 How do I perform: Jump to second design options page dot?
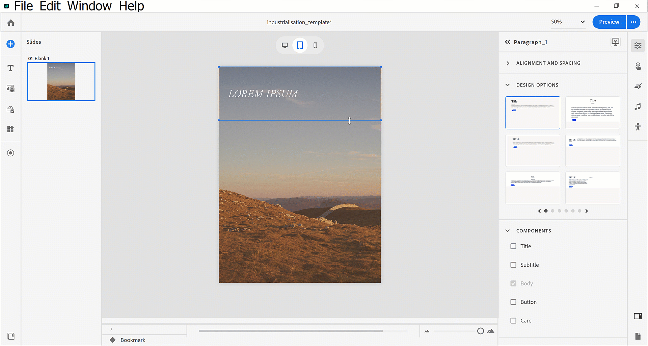(552, 211)
